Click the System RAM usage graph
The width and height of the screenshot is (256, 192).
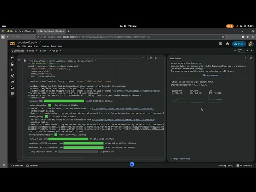coord(179,98)
